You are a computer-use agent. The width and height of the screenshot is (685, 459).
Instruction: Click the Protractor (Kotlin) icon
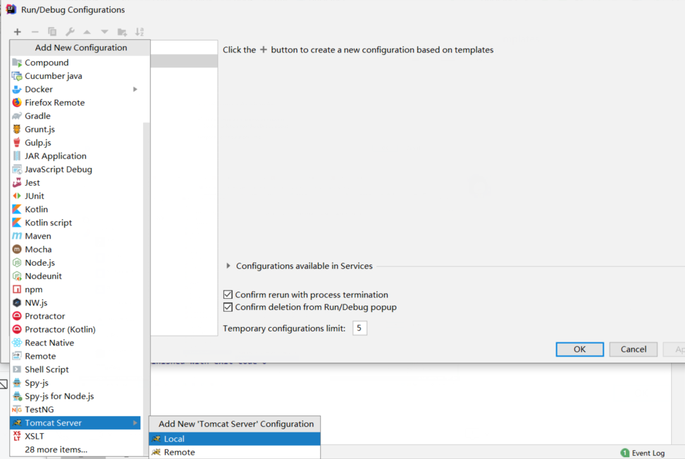[16, 330]
